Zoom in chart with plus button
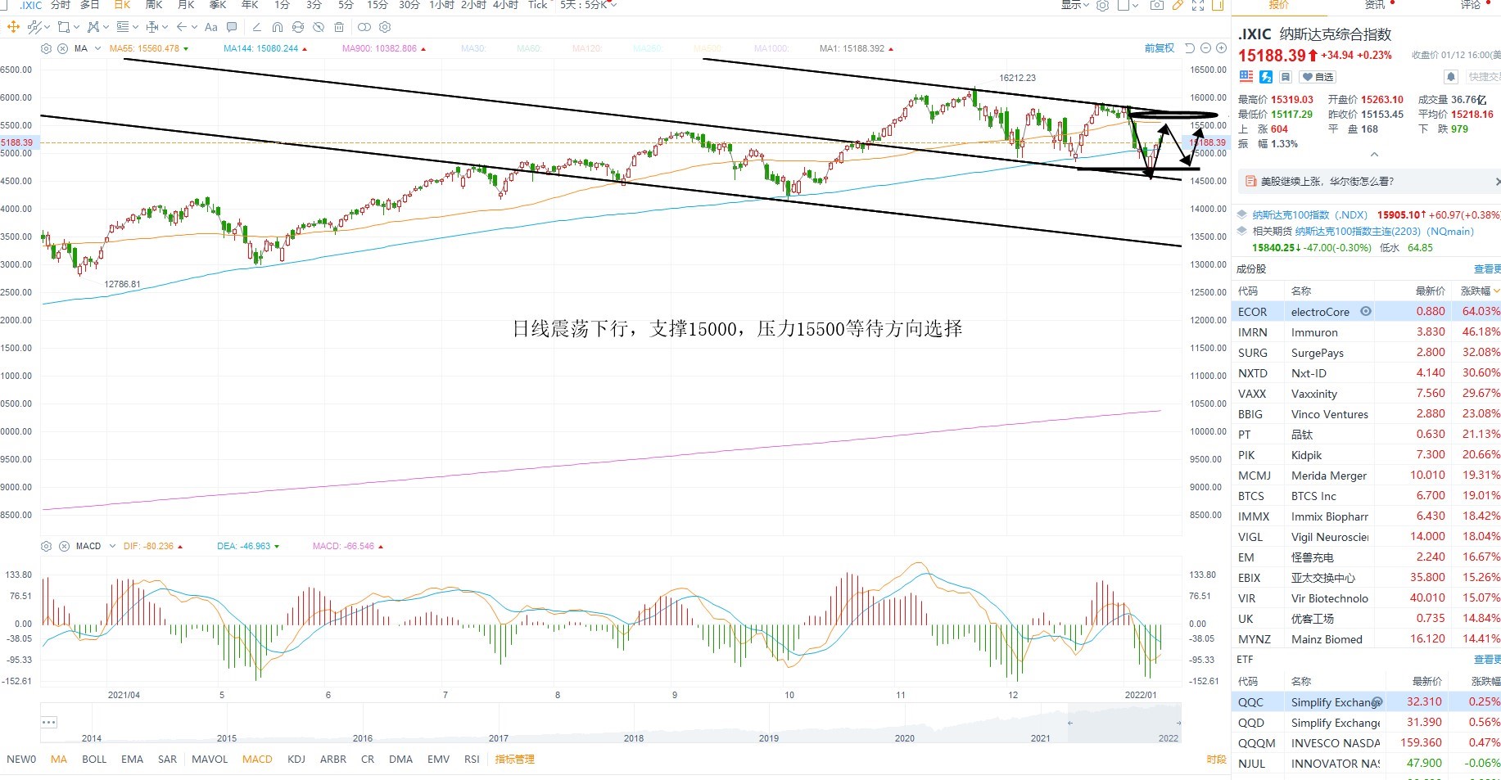1501x780 pixels. 1221,48
